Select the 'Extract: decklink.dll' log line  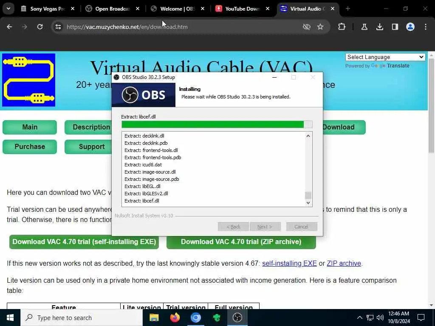coord(144,136)
